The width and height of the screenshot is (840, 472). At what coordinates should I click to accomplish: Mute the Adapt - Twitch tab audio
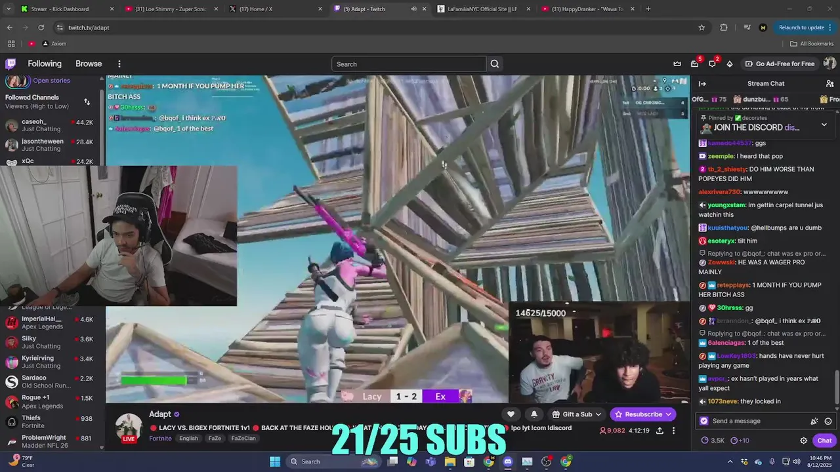pos(413,9)
